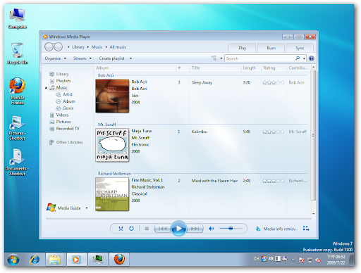Rate Sleep Away using its stars
361x273 pixels.
point(274,82)
